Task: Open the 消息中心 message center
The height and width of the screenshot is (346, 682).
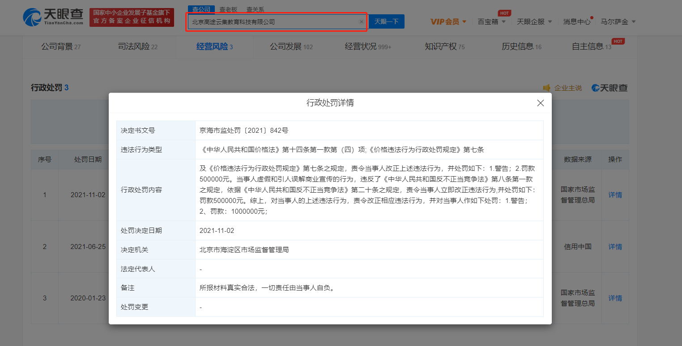Action: 576,21
